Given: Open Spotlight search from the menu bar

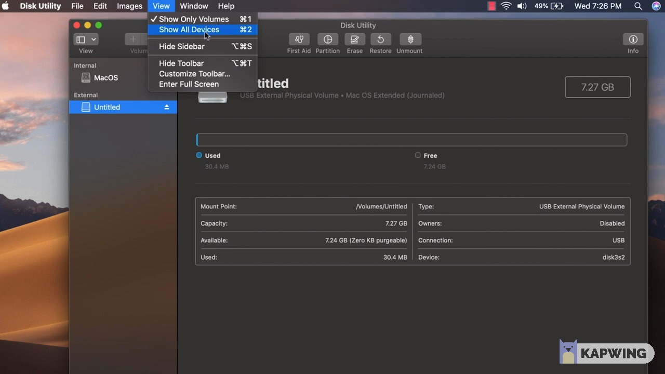Looking at the screenshot, I should (x=638, y=6).
